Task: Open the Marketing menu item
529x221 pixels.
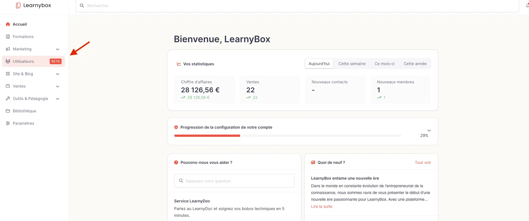Action: pos(33,49)
